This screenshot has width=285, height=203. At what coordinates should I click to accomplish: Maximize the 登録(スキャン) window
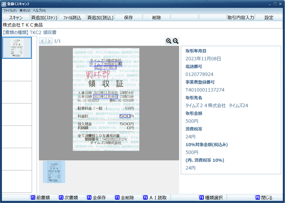275,4
